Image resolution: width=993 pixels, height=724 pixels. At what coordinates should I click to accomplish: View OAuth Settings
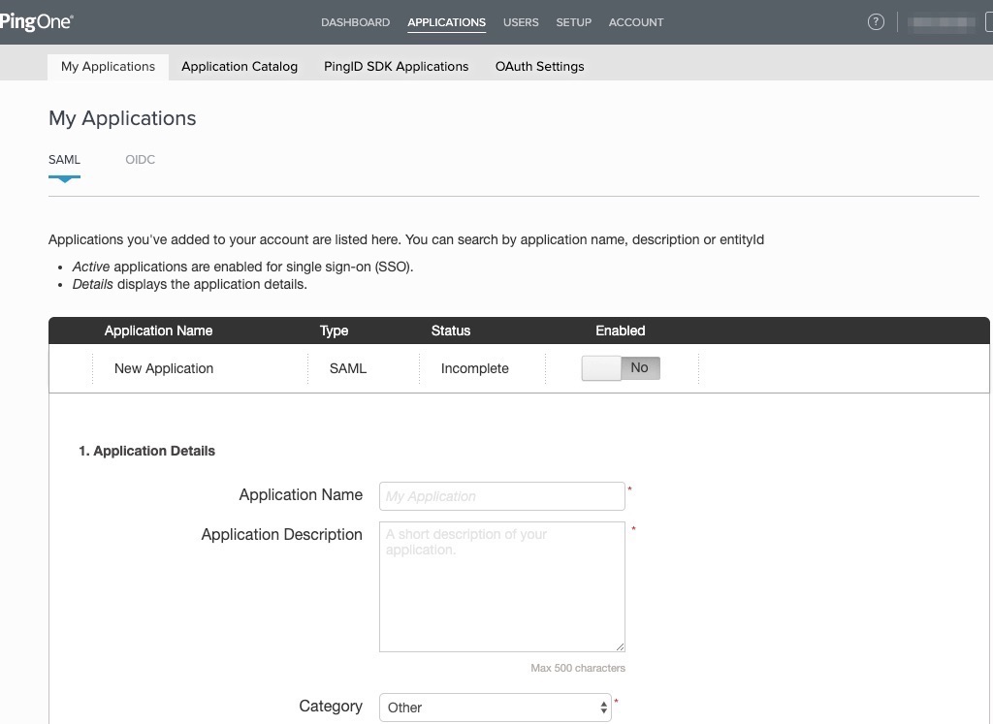pyautogui.click(x=539, y=66)
